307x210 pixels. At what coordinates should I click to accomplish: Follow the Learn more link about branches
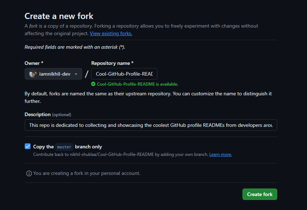point(220,154)
